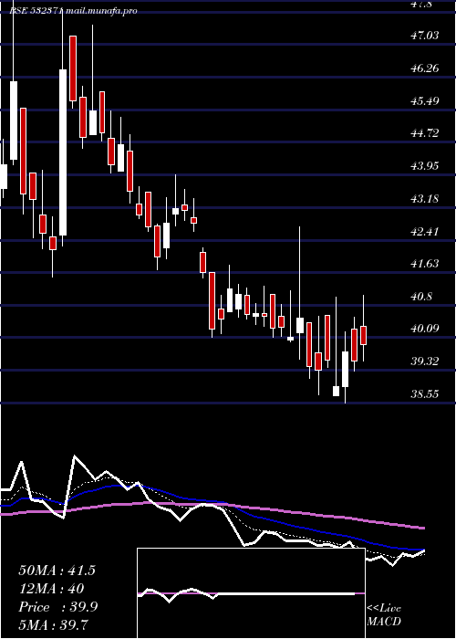
Task: Click the 47.03 price axis label
Action: click(425, 36)
